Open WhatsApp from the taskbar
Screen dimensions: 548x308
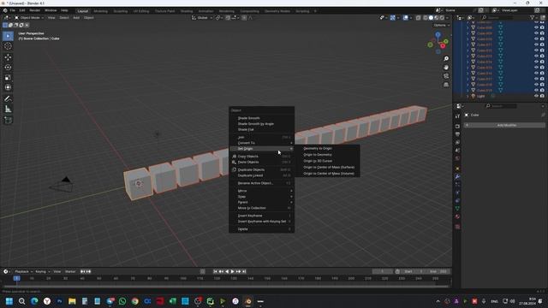click(122, 301)
